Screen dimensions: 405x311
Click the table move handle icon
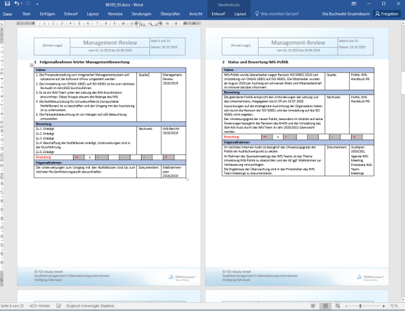pyautogui.click(x=32, y=65)
